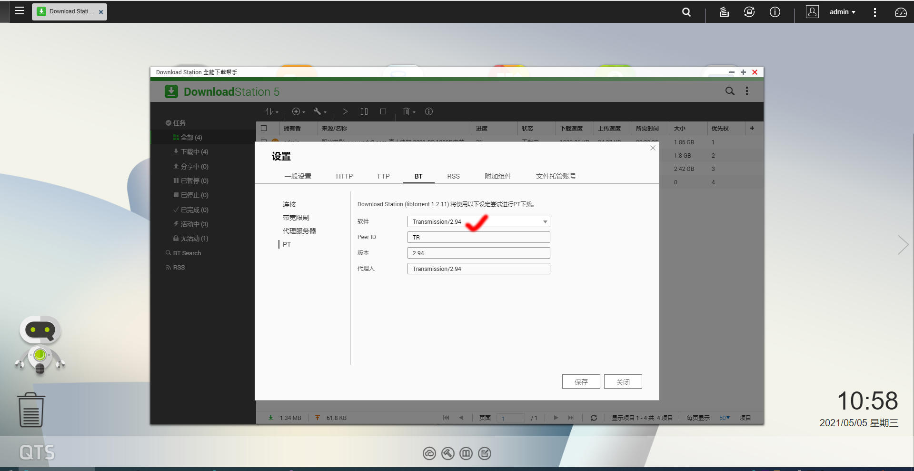Select 带宽限制 in the BT settings sidebar
914x471 pixels.
click(295, 217)
